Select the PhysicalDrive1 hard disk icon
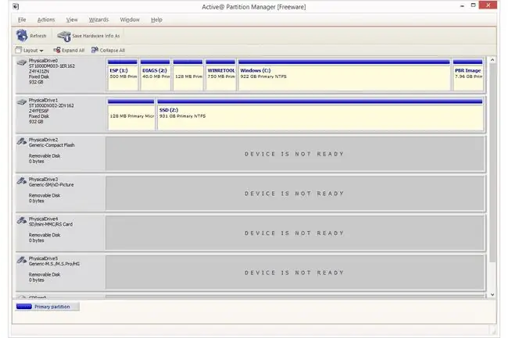The height and width of the screenshot is (338, 508). 22,102
